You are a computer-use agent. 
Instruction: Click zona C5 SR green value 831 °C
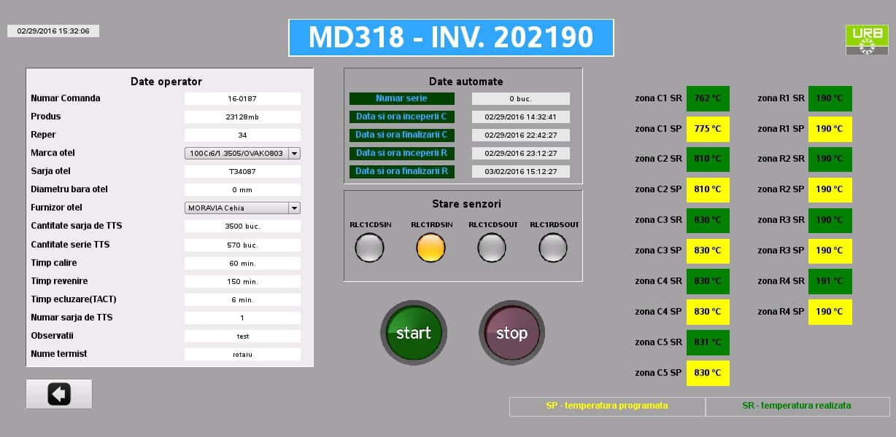click(x=708, y=342)
